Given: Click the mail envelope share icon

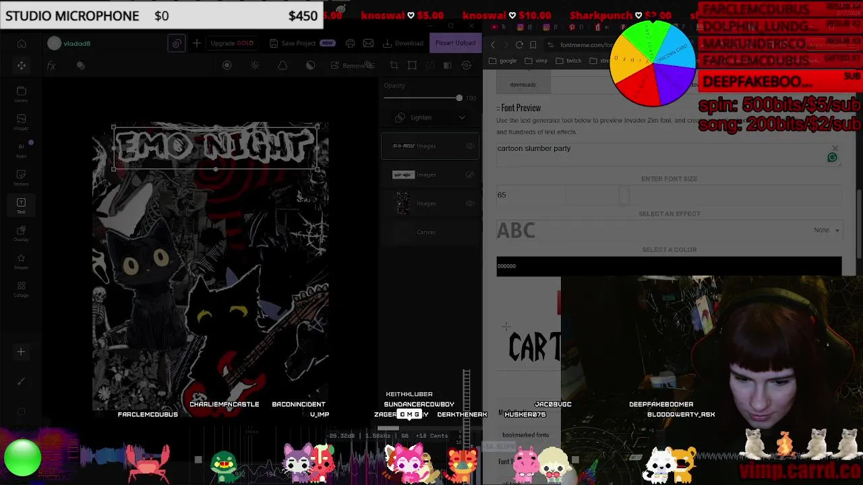Looking at the screenshot, I should click(368, 43).
